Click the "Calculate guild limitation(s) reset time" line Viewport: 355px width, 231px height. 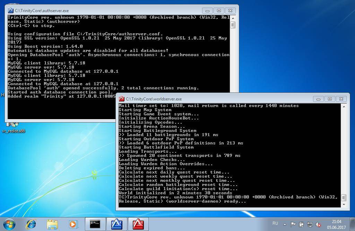tap(179, 189)
